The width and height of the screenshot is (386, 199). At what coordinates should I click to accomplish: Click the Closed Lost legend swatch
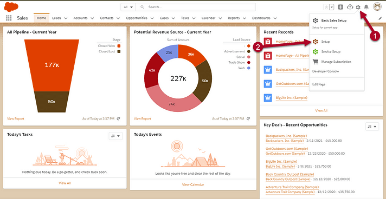click(119, 51)
